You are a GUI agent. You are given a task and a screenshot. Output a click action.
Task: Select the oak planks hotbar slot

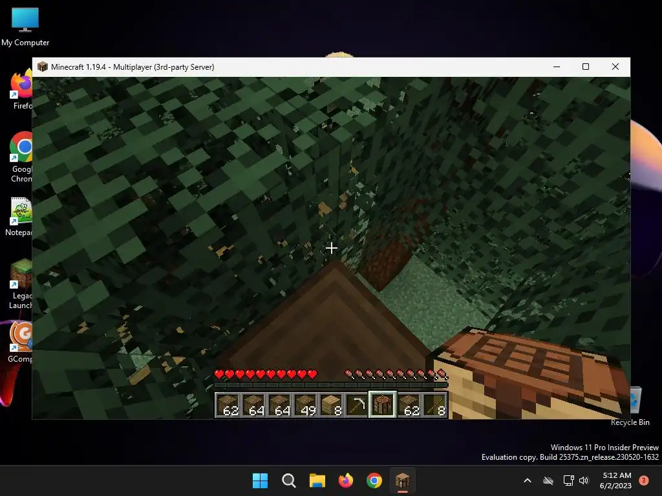pos(332,404)
